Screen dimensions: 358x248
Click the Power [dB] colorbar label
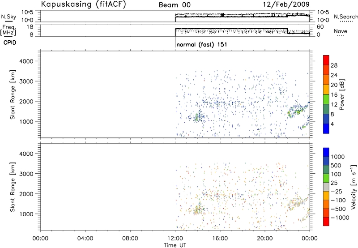coord(342,94)
